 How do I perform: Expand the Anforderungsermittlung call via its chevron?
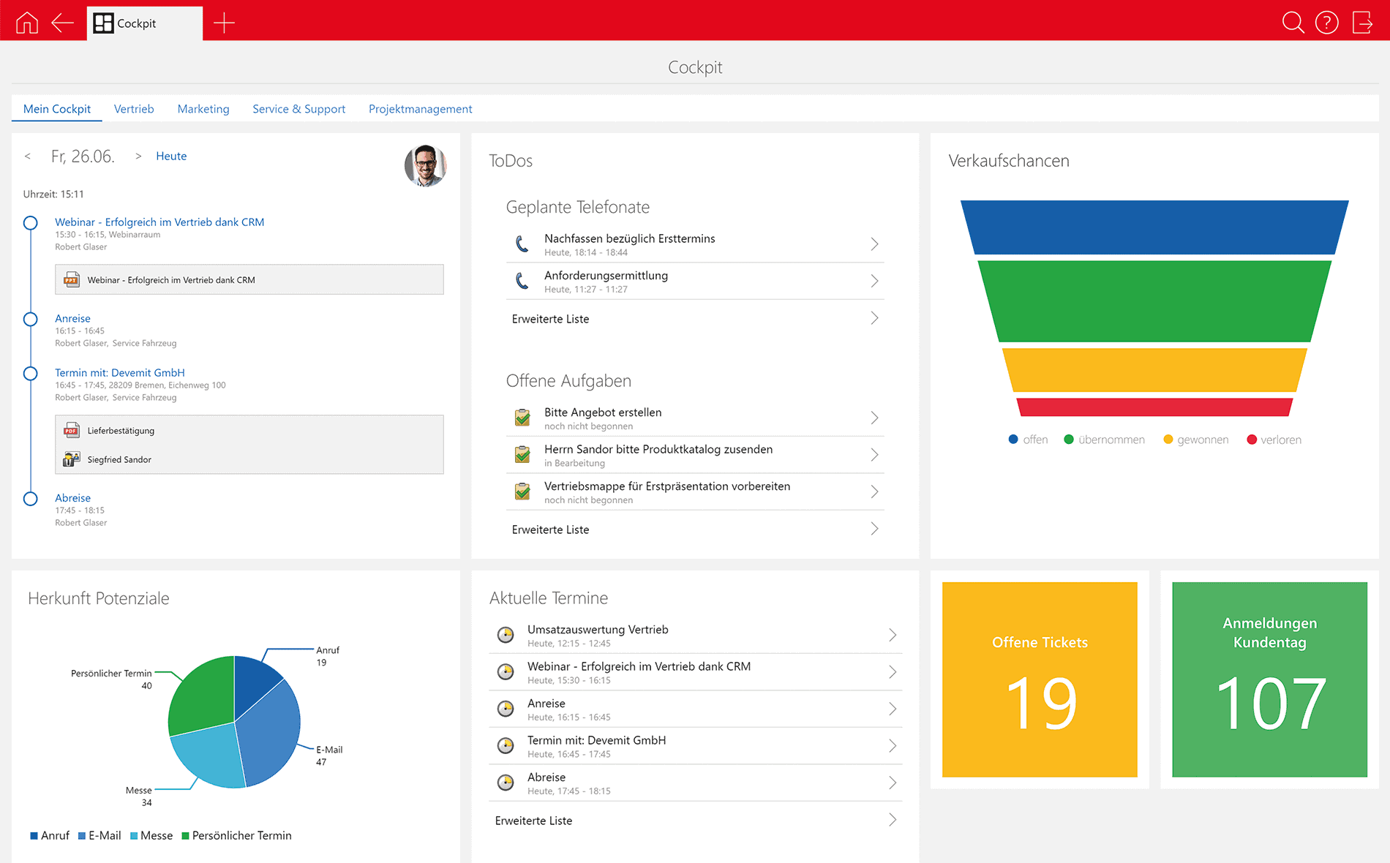[x=874, y=281]
